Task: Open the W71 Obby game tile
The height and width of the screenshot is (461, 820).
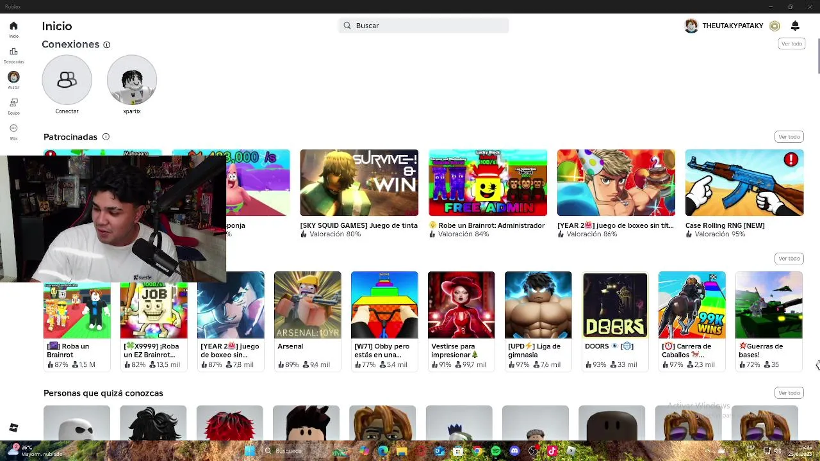Action: [x=384, y=320]
